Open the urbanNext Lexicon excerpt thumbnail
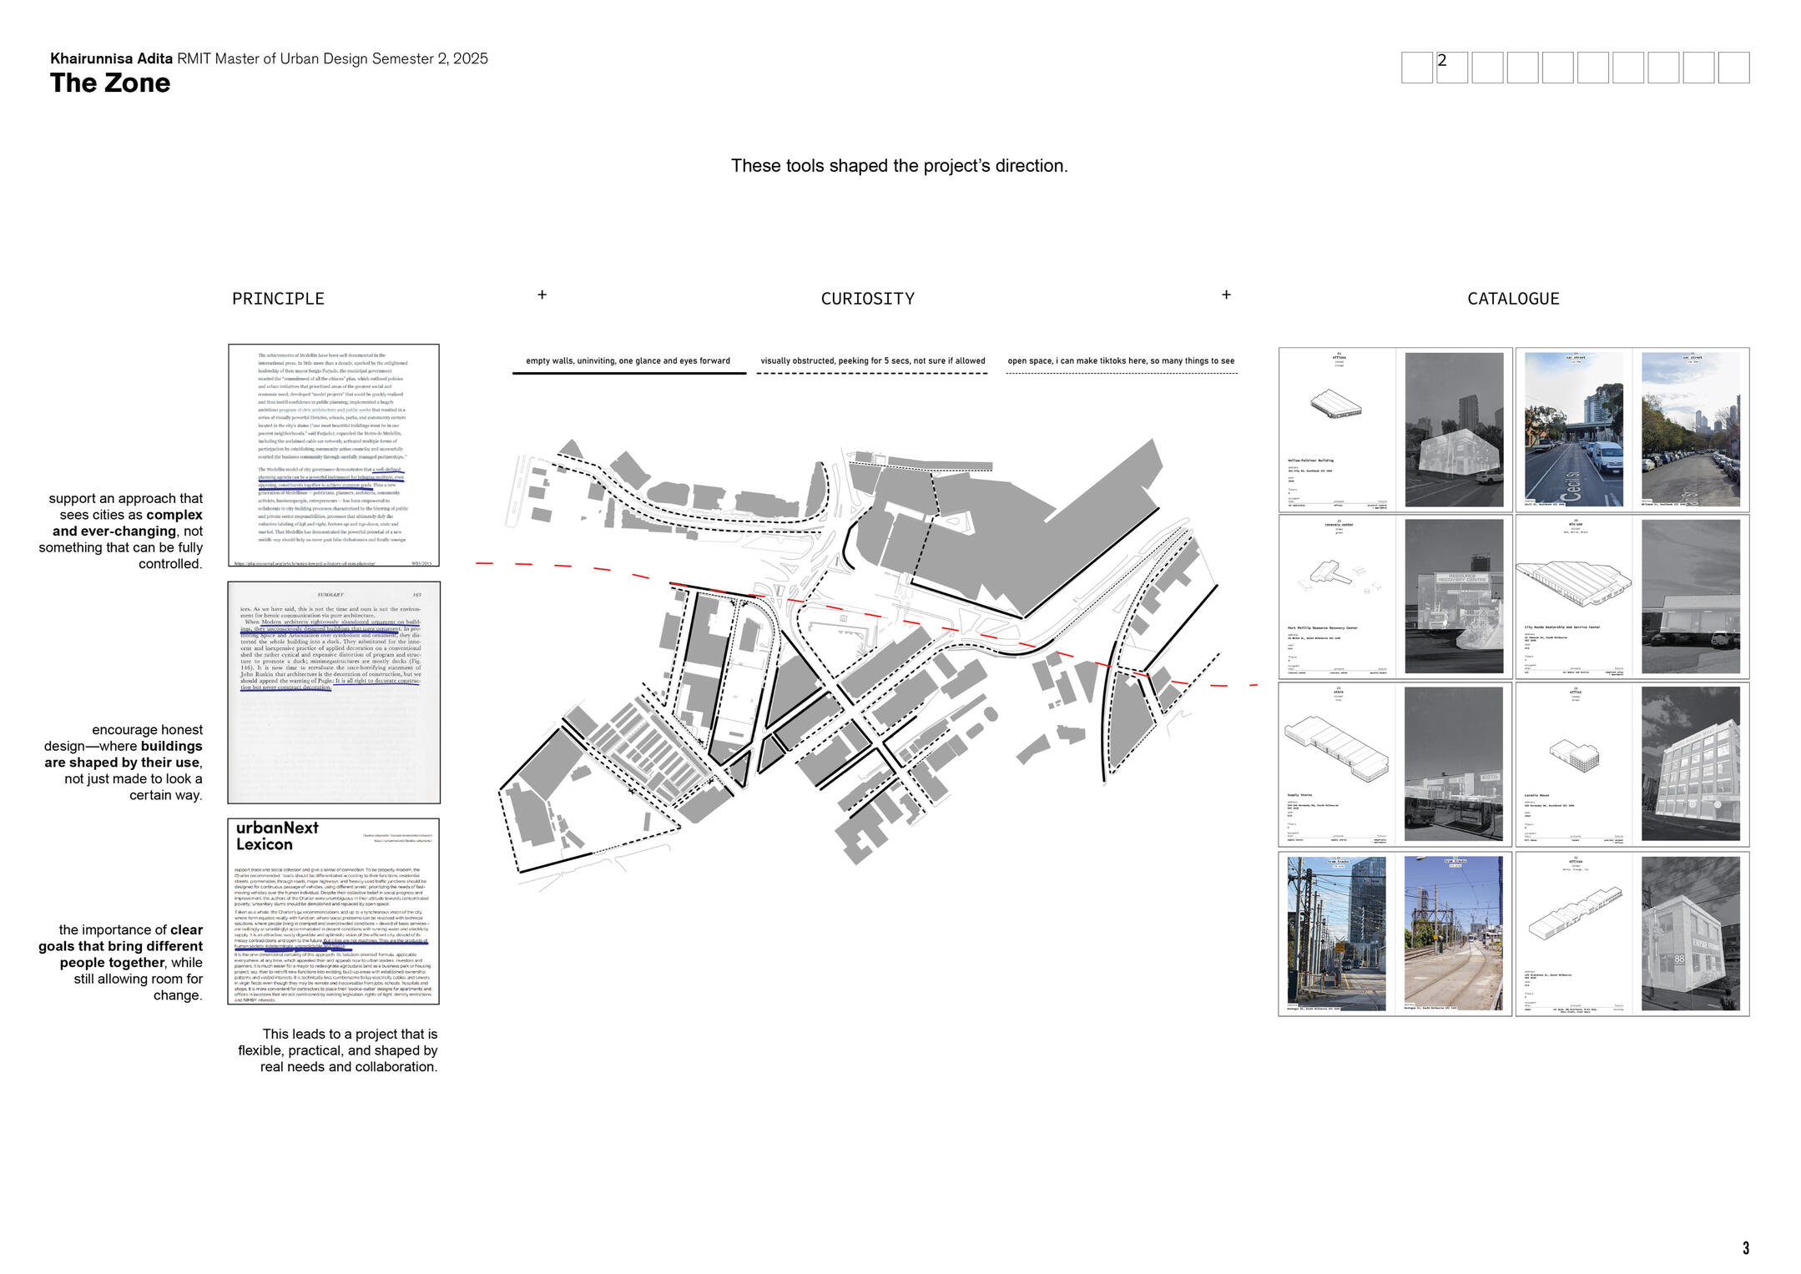The image size is (1801, 1274). click(333, 911)
